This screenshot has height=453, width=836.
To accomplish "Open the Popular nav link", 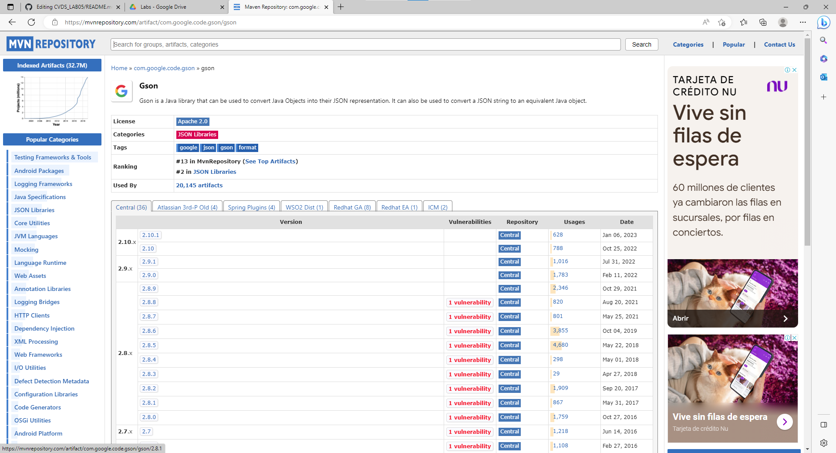I will click(734, 44).
